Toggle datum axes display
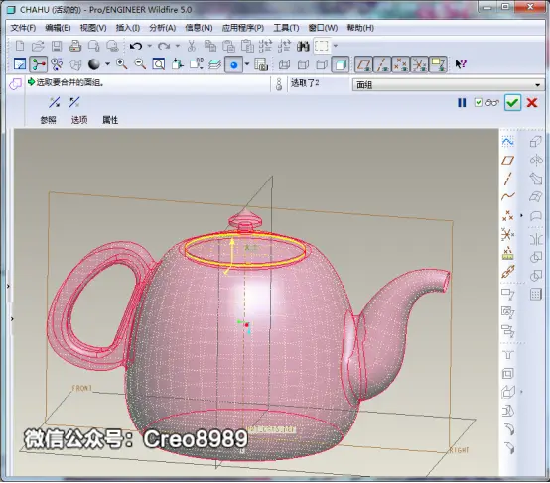This screenshot has width=550, height=483. [382, 64]
